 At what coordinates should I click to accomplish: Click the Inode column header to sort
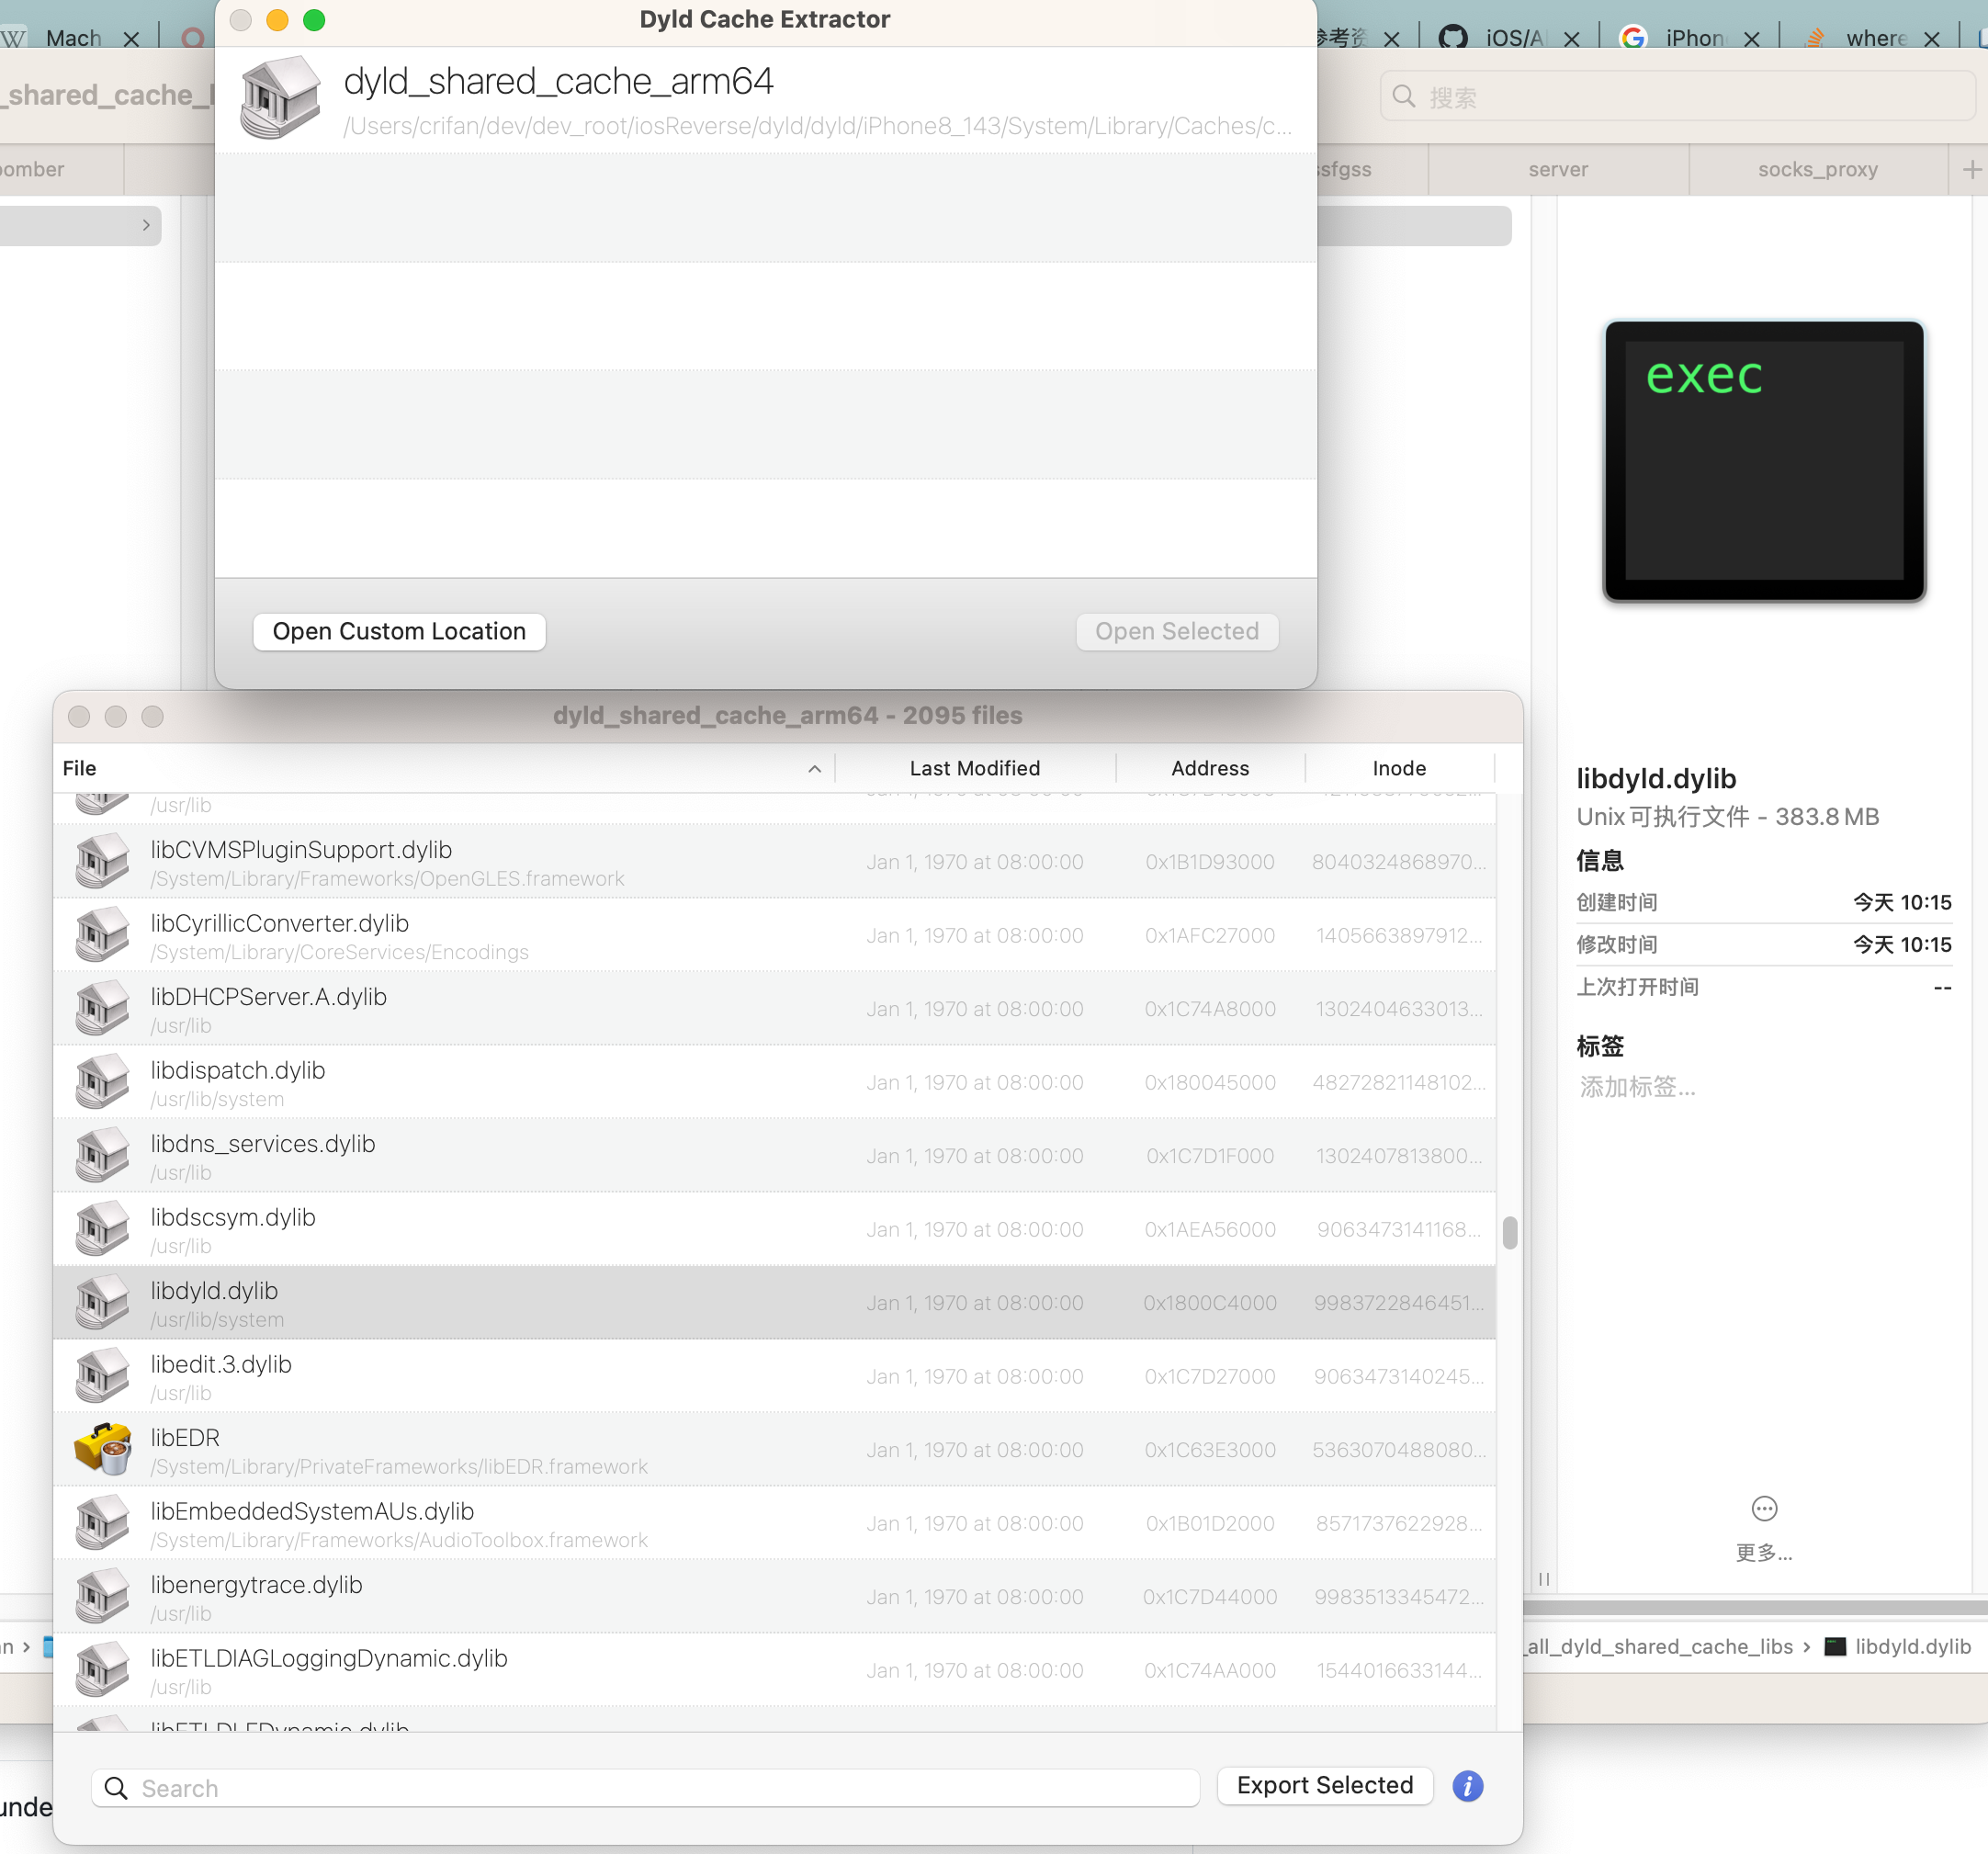coord(1399,768)
